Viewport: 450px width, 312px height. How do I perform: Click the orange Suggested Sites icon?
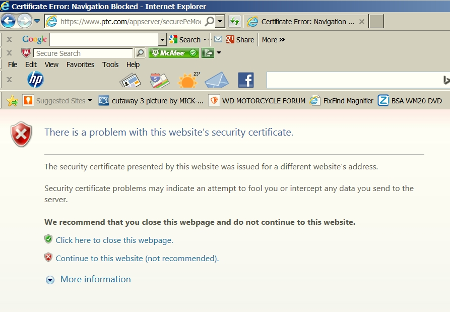(x=28, y=100)
